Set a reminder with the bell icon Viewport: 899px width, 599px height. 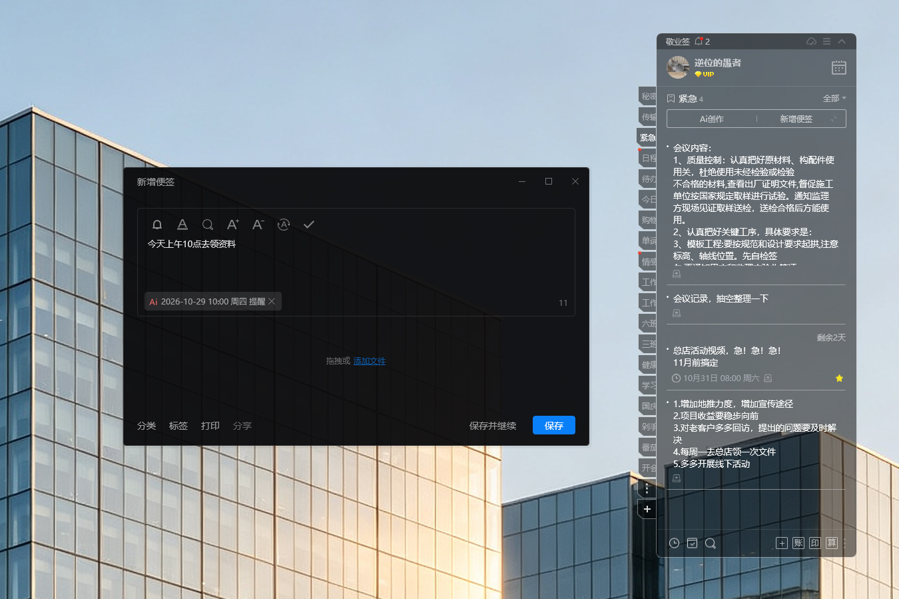[157, 225]
